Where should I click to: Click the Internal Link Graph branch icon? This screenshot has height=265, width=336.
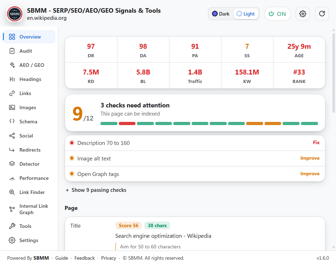12,209
